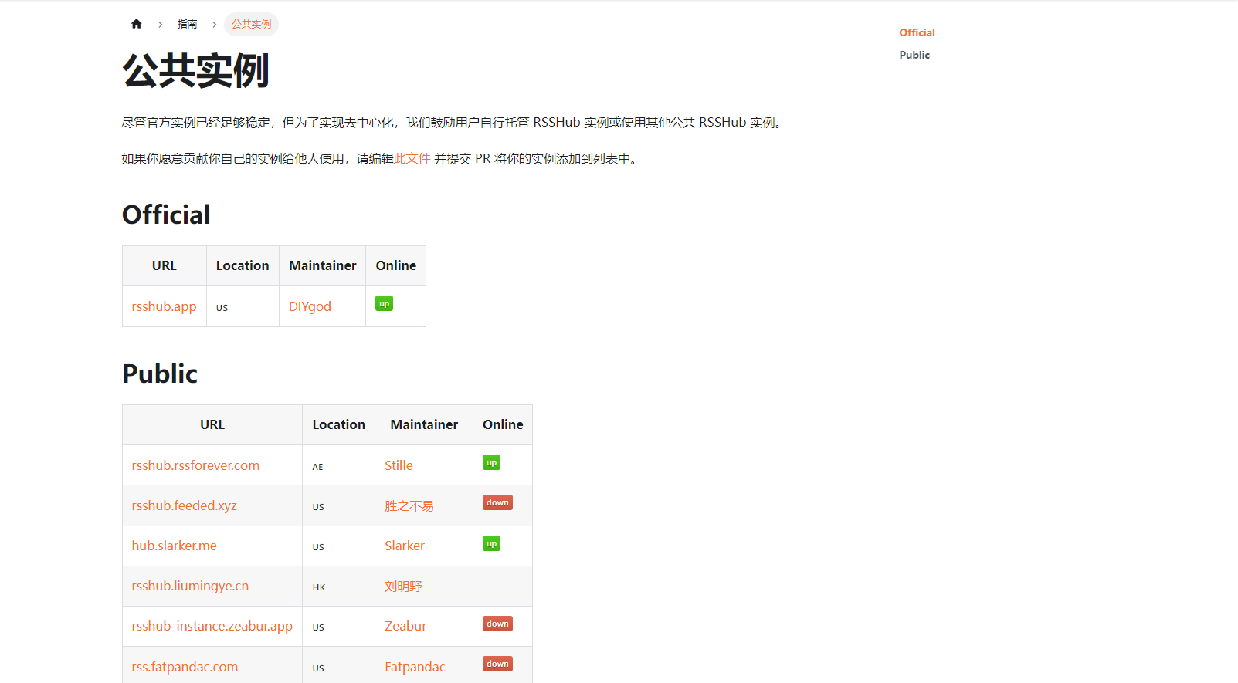Screen dimensions: 1238x683
Task: Open rsshub.rssforever.com instance link
Action: 195,465
